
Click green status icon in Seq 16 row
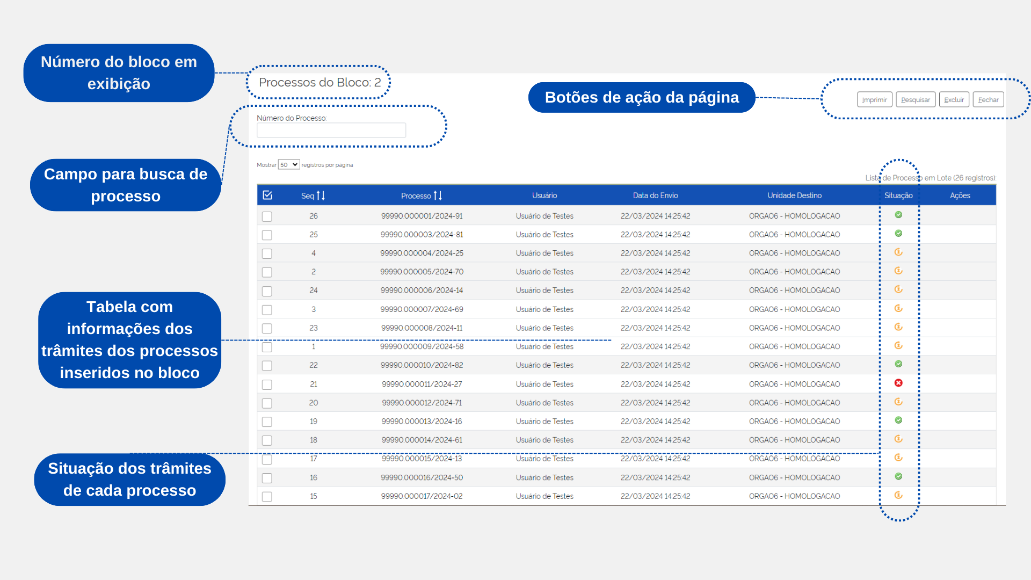898,476
